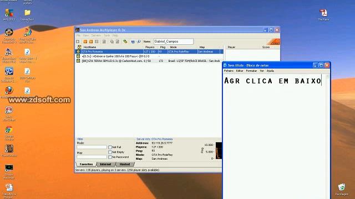Switch to the Internet tab
Screen dimensions: 355x199
(x=105, y=164)
